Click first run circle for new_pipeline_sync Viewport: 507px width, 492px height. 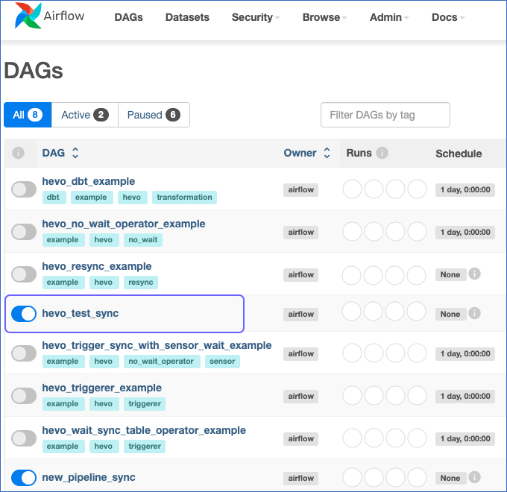click(x=352, y=477)
